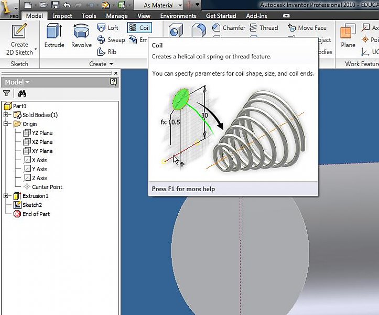Screen dimensions: 379x315
Task: Create a work Point
Action: click(370, 39)
